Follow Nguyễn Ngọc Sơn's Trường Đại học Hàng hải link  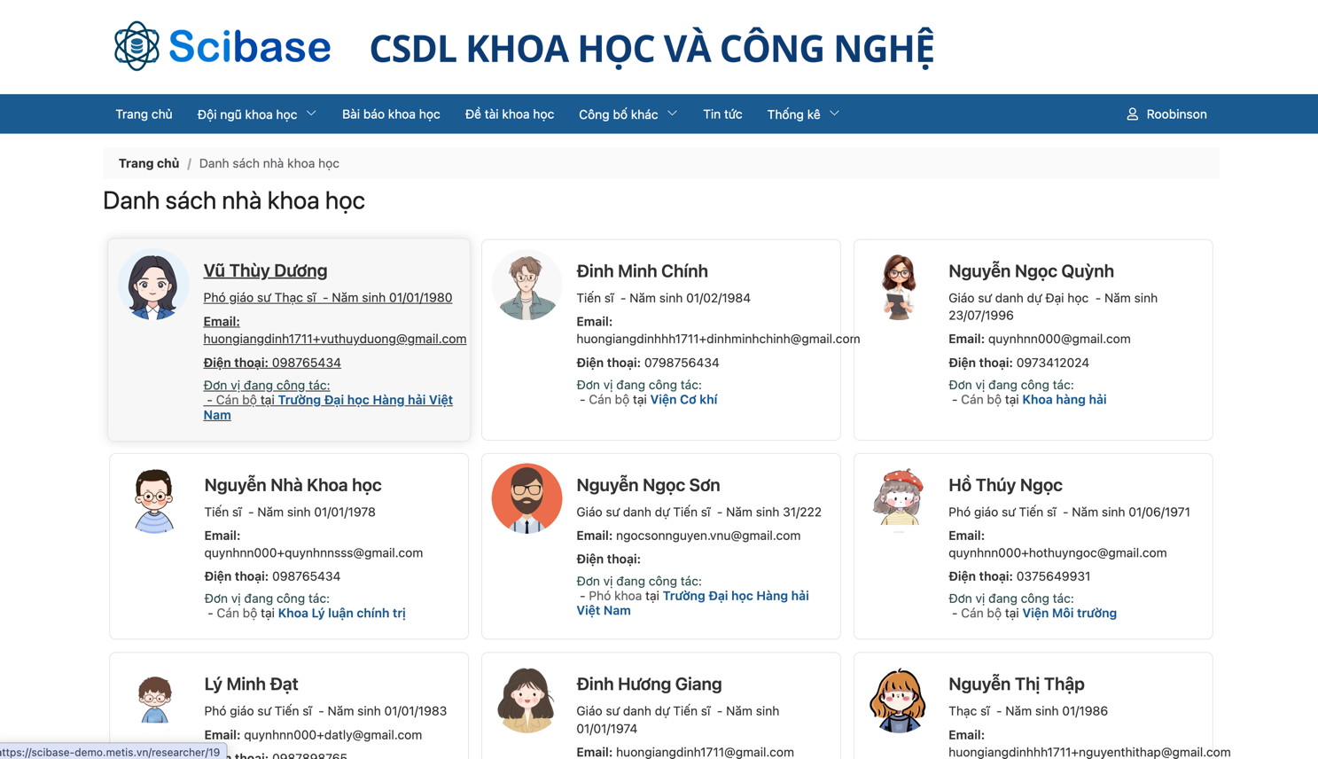(692, 603)
